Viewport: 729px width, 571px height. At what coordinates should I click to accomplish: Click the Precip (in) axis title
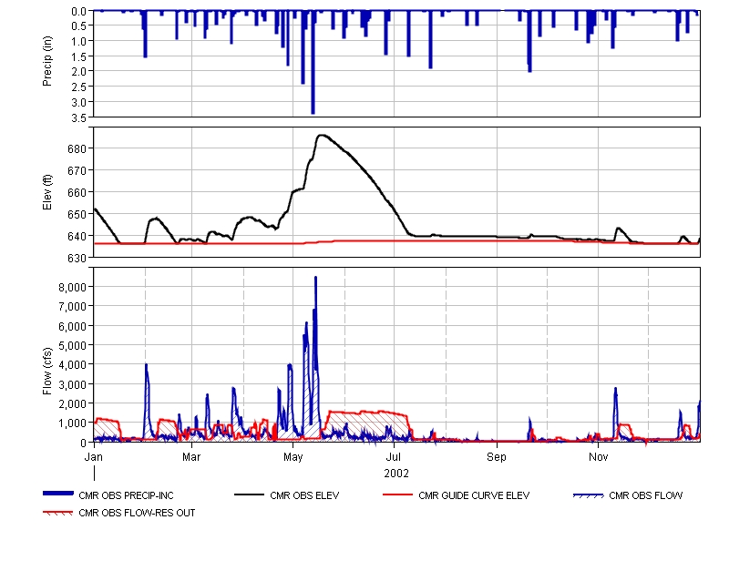[47, 64]
